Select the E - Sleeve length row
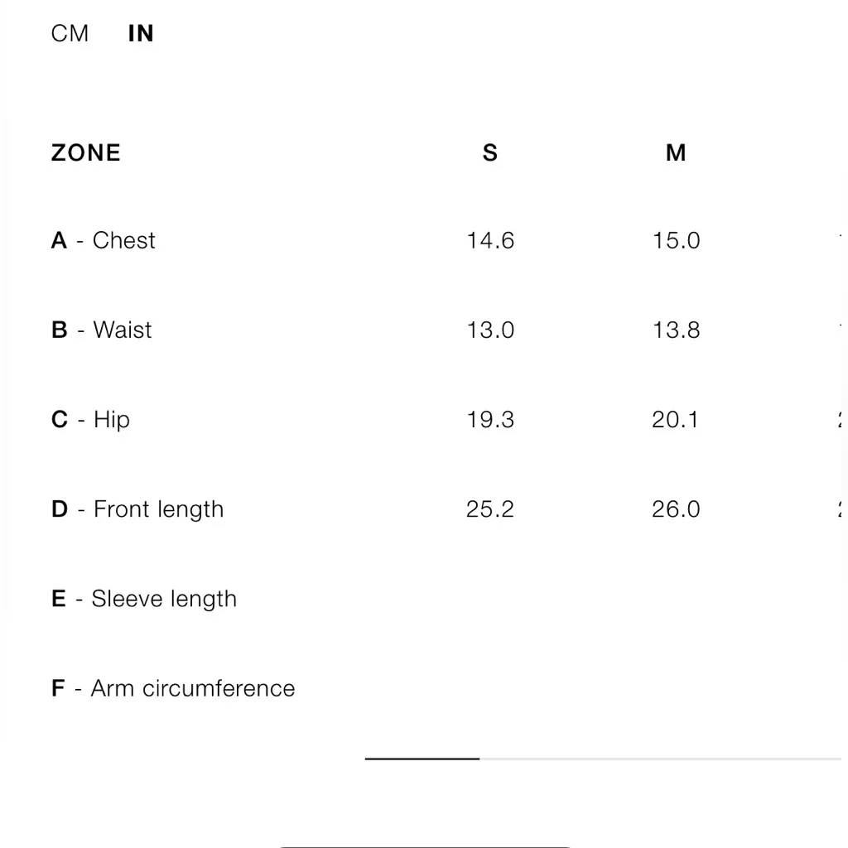 (x=144, y=598)
